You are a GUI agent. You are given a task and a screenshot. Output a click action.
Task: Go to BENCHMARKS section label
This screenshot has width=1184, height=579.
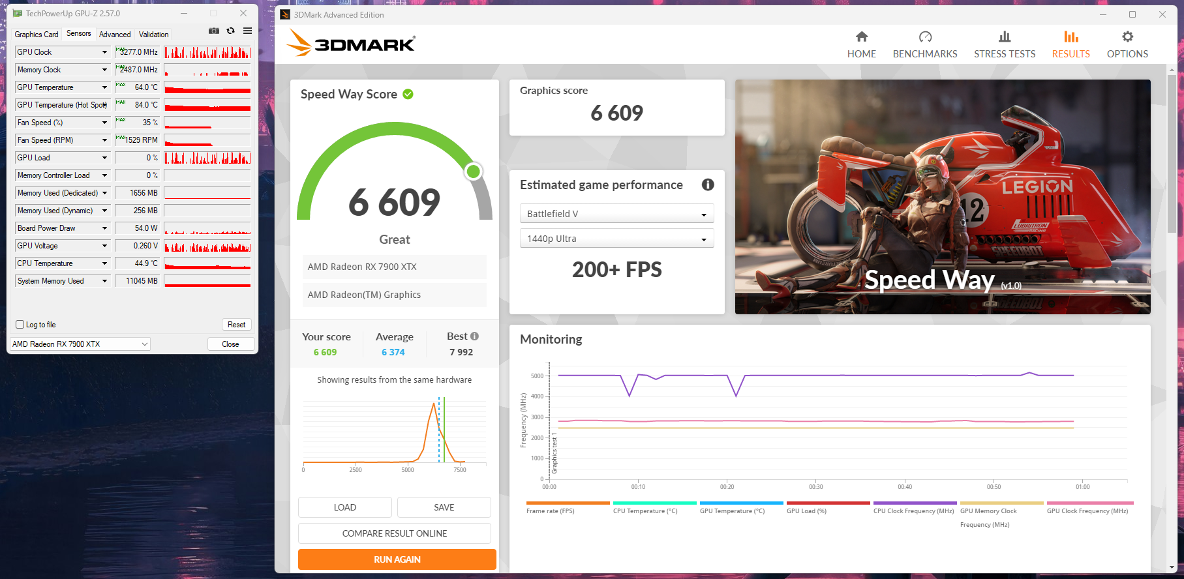(925, 54)
